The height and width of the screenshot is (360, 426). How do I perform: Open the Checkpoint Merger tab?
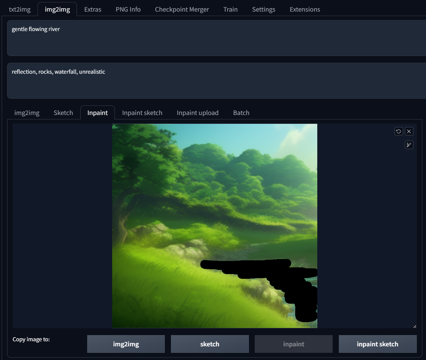tap(182, 9)
